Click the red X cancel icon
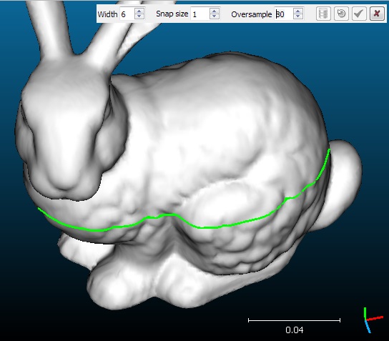The width and height of the screenshot is (389, 341). (x=377, y=14)
